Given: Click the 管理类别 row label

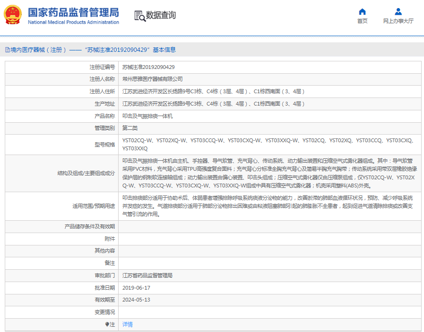Looking at the screenshot, I should [105, 128].
